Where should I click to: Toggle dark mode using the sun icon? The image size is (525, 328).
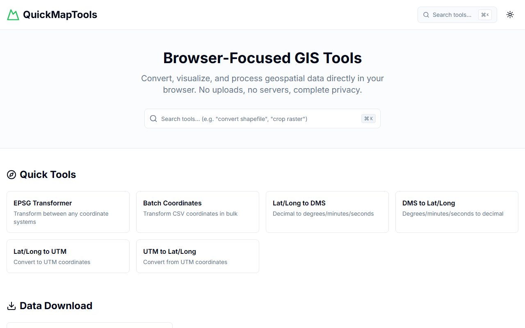tap(510, 14)
